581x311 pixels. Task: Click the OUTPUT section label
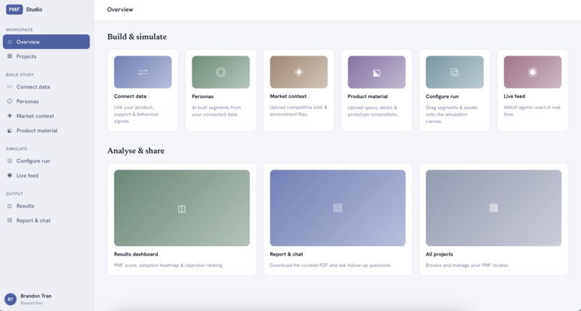click(x=14, y=193)
